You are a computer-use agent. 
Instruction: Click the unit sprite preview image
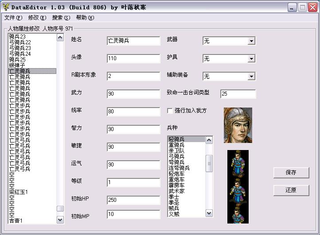238,186
